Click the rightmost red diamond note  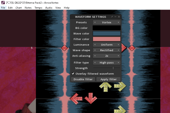pyautogui.click(x=132, y=48)
